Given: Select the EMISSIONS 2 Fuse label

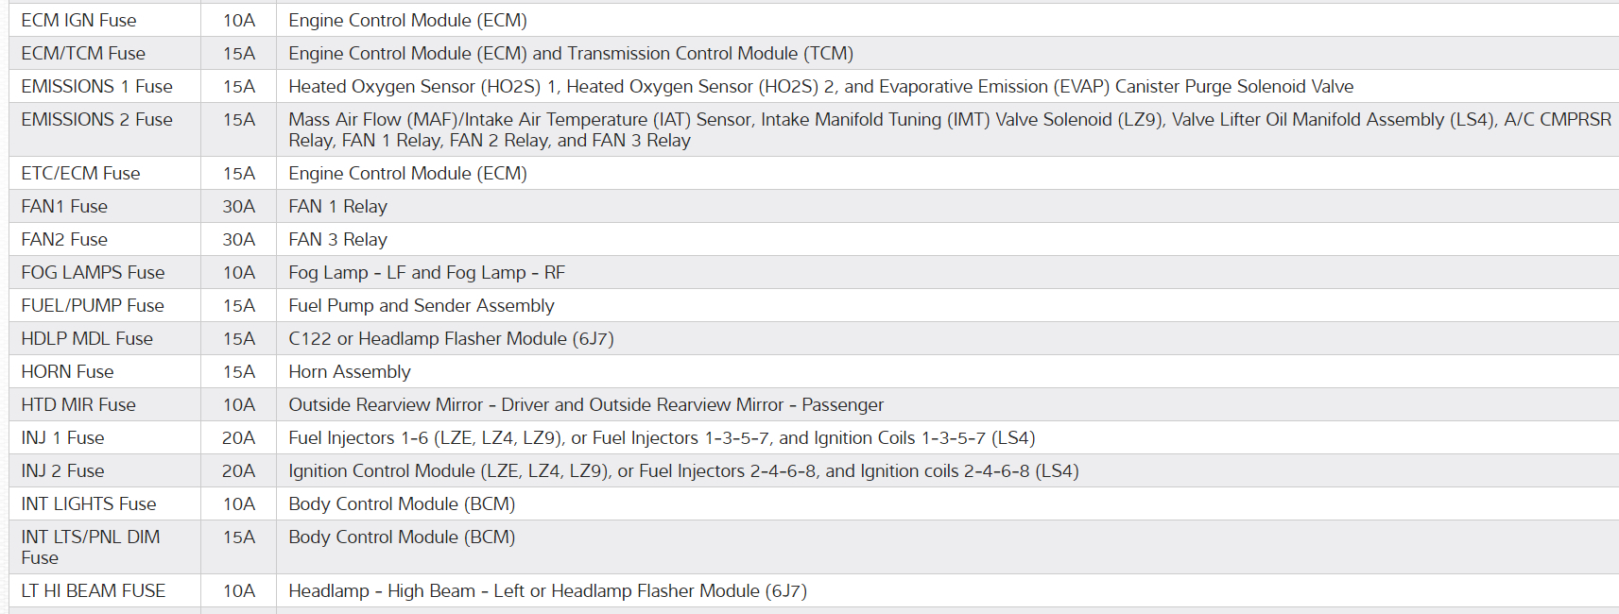Looking at the screenshot, I should coord(96,119).
